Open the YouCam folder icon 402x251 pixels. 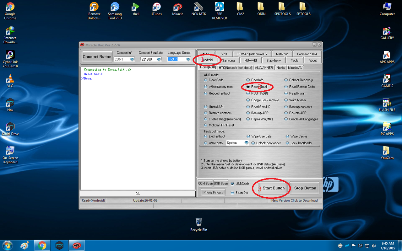387,153
